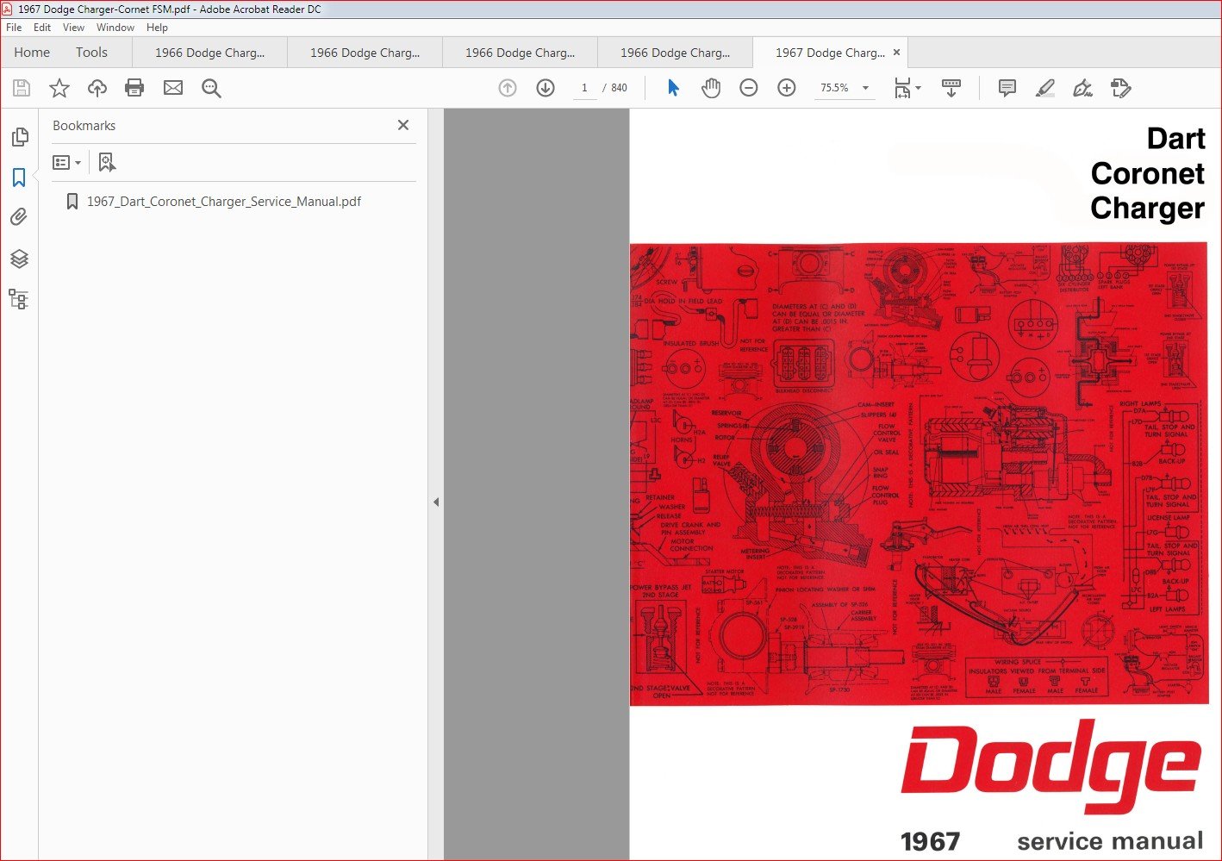Click the Bookmarks panel heading
Viewport: 1222px width, 861px height.
pyautogui.click(x=84, y=126)
